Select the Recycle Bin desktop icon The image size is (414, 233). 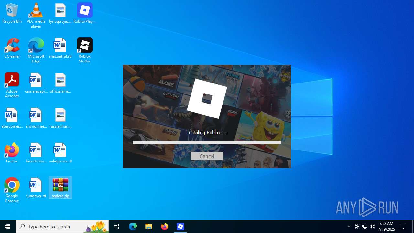12,13
